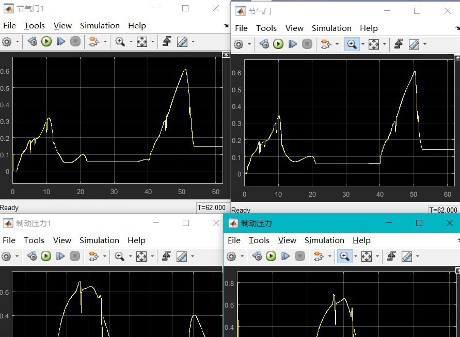This screenshot has height=337, width=460.
Task: Expand zoom options arrow in 节气门 scope
Action: click(x=362, y=44)
